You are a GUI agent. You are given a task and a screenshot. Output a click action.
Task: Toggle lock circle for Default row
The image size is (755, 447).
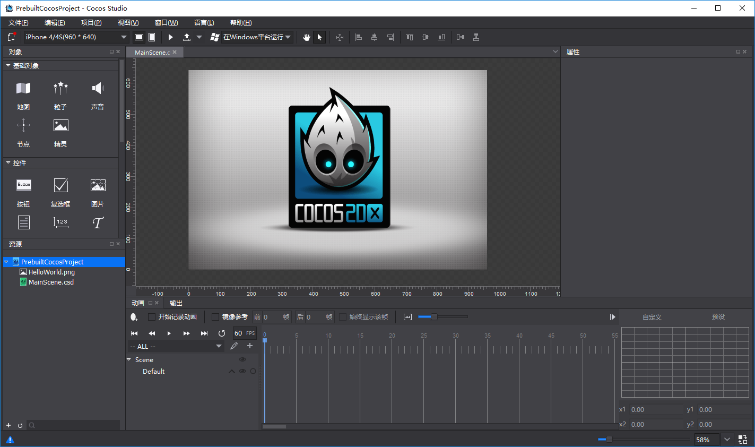tap(253, 372)
